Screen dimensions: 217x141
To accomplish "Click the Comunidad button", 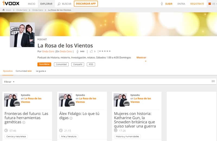I will (x=61, y=64).
